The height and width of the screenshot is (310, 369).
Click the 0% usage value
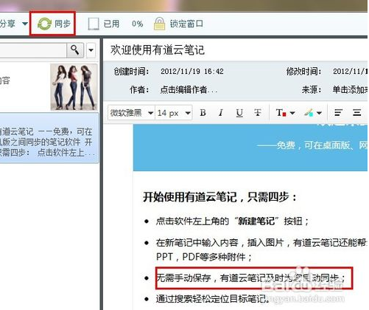pyautogui.click(x=137, y=24)
